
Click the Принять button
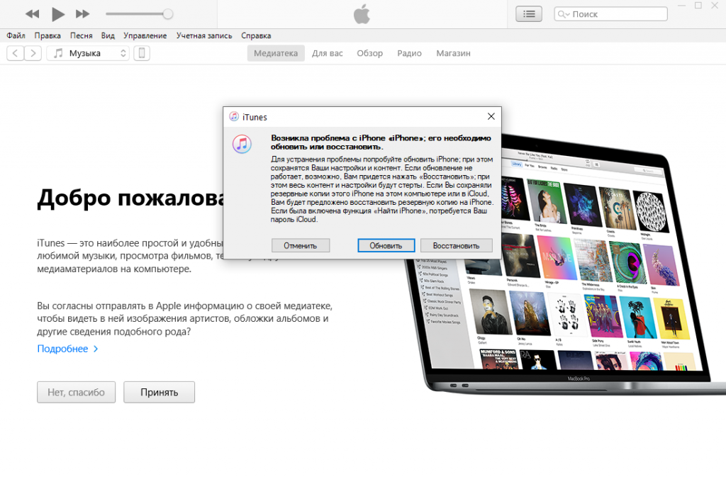(x=160, y=393)
